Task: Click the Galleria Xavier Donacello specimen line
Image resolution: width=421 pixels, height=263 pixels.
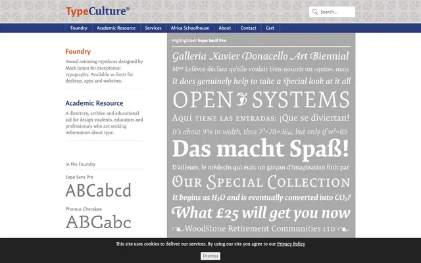Action: (260, 57)
